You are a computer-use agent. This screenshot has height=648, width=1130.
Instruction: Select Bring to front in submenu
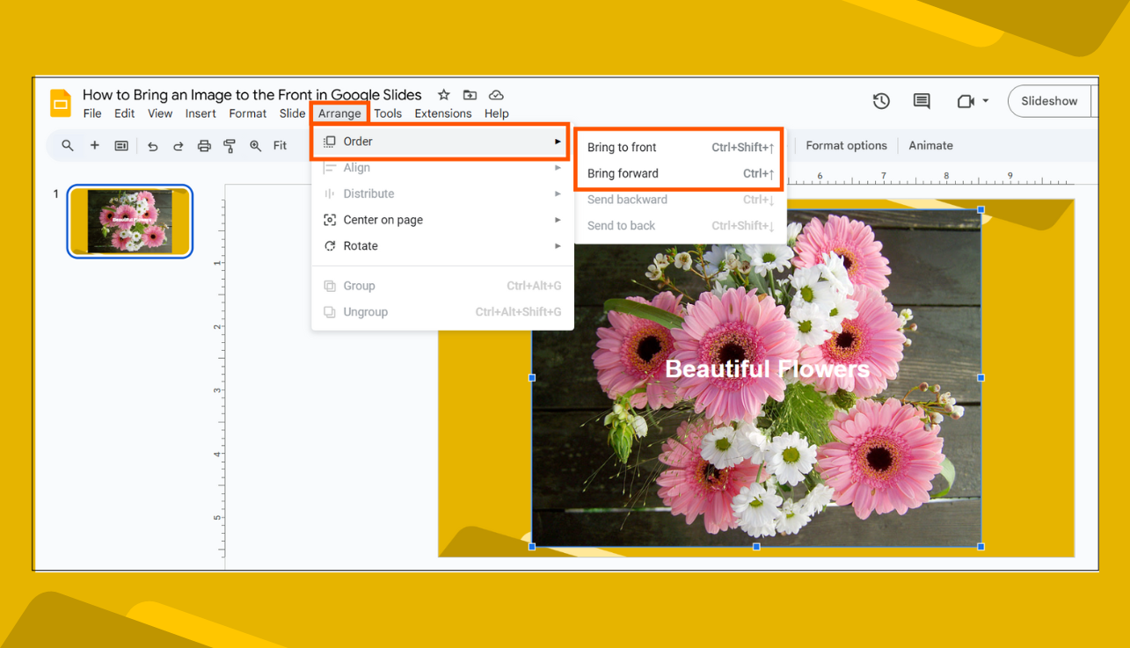[622, 147]
